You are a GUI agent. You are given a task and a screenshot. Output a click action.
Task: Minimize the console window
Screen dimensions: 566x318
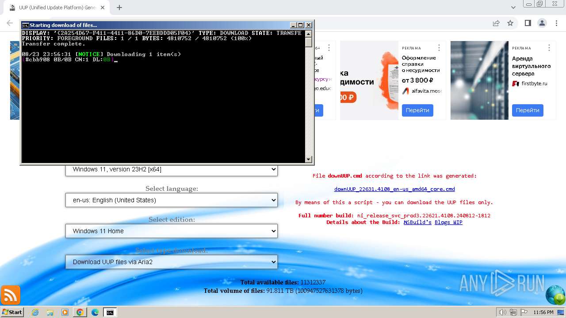[x=293, y=25]
